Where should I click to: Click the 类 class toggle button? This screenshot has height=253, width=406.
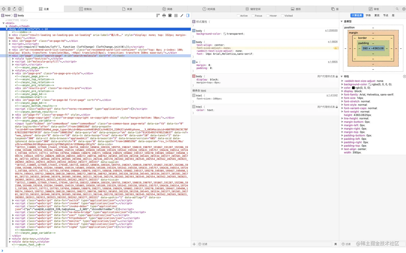[336, 244]
